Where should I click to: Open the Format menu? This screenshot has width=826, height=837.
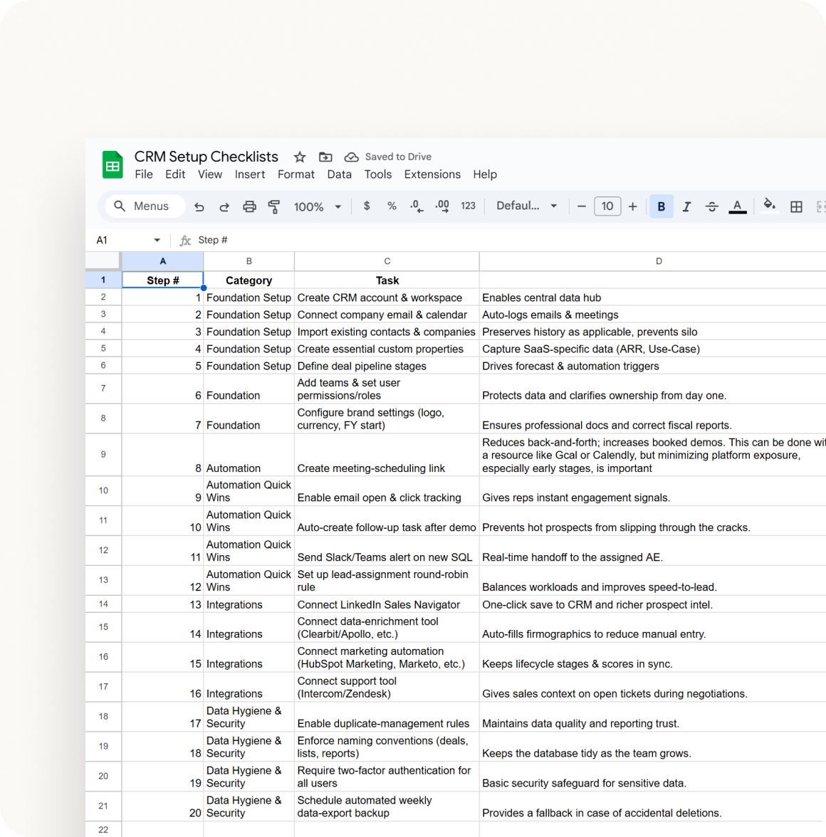click(296, 174)
